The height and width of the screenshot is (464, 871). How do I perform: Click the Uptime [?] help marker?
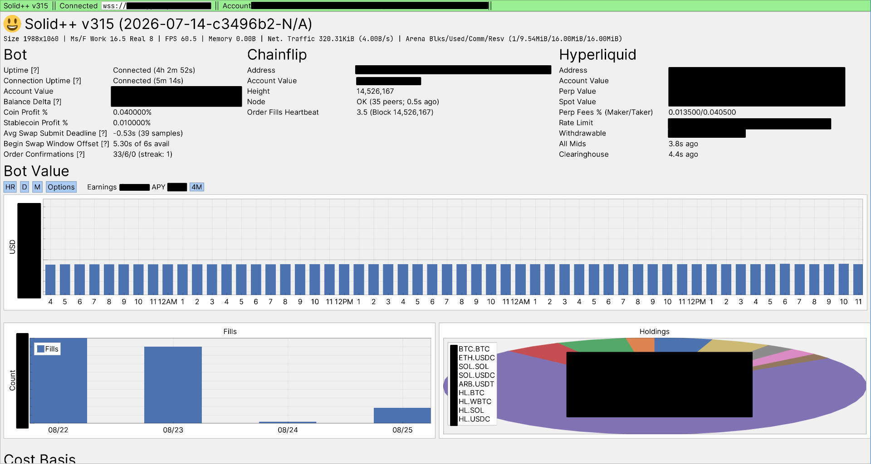pos(35,70)
